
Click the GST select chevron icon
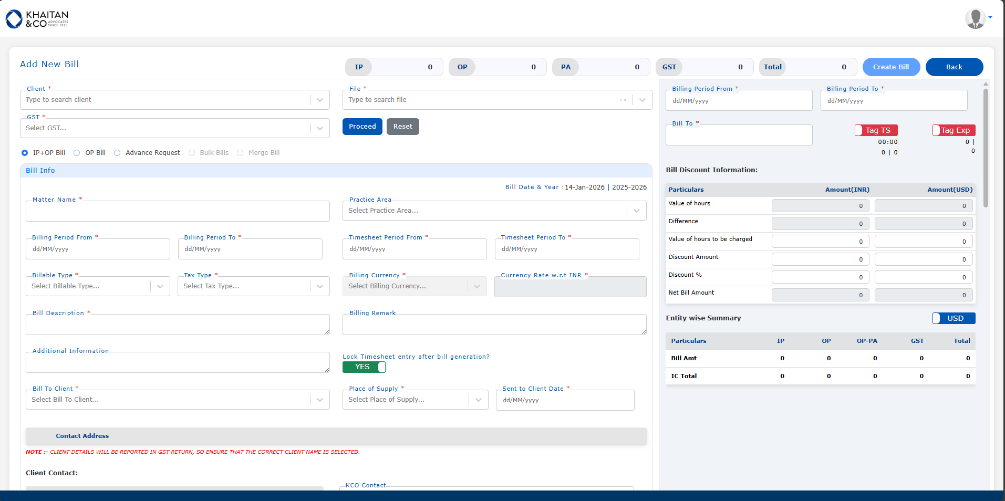320,128
